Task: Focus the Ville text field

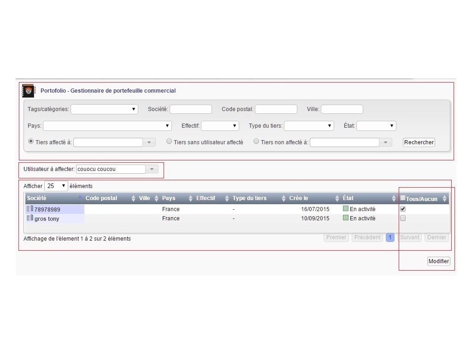Action: point(342,109)
